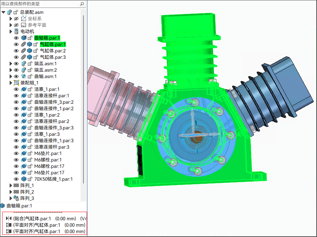
Task: Click the reference plane icon by 参考平面
Action: 24,25
